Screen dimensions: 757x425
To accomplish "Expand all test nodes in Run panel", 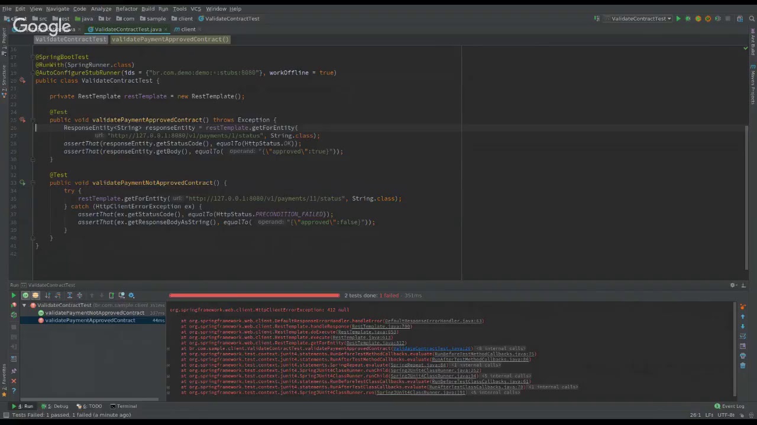I will coord(69,295).
